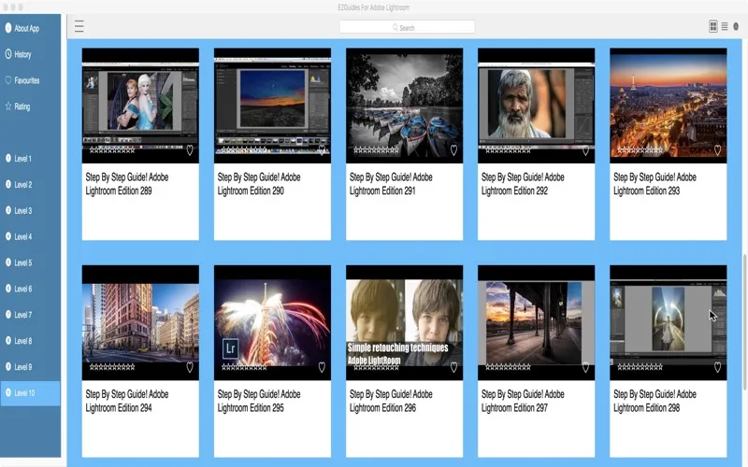Click title 'Lightroom Edition 289'
748x467 pixels.
click(x=119, y=191)
